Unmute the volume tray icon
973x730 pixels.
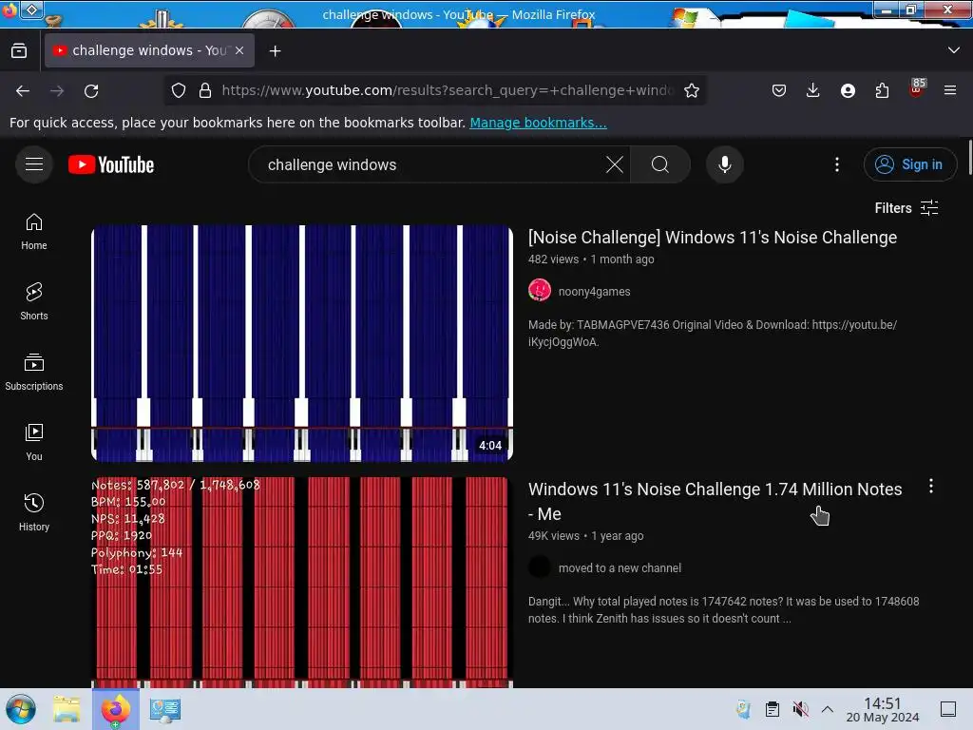coord(800,709)
